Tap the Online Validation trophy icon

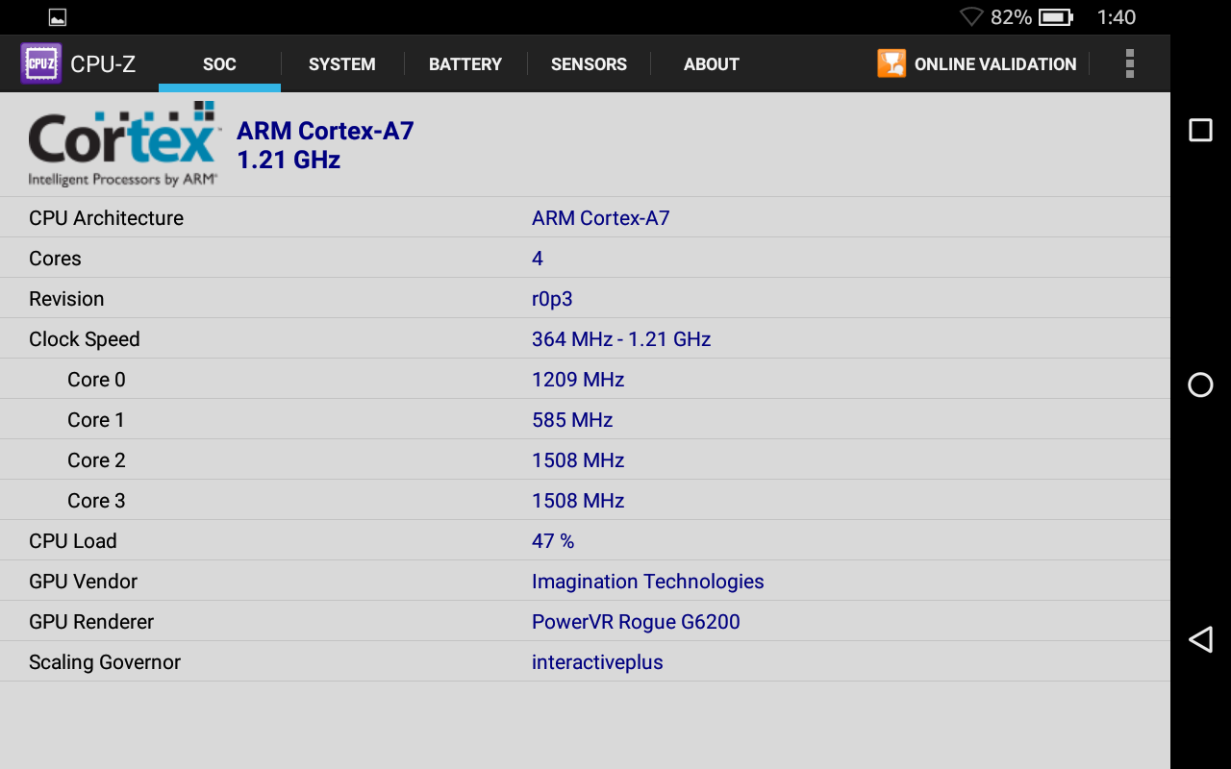(892, 63)
